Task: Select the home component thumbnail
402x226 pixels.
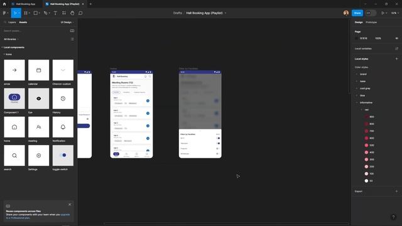Action: coord(14,127)
